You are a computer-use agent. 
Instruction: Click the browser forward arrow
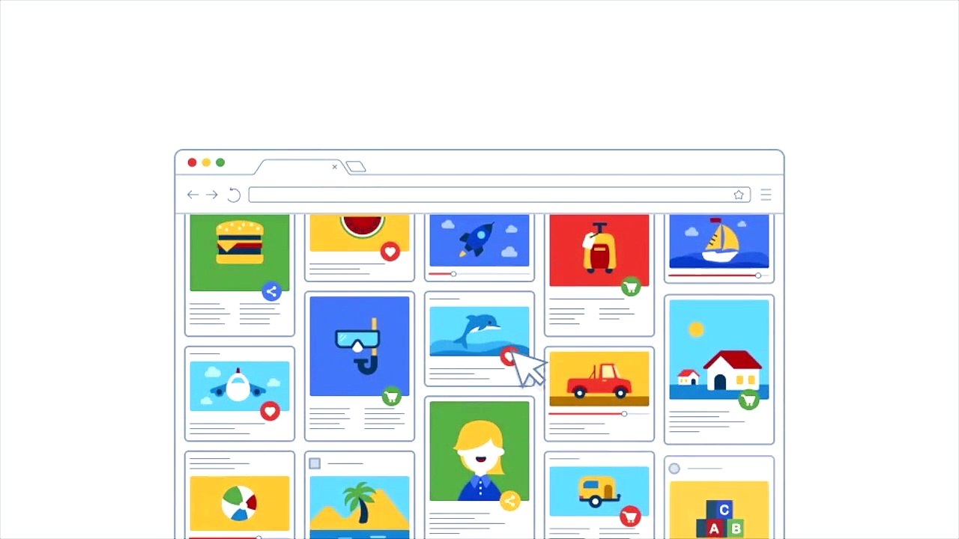point(212,195)
